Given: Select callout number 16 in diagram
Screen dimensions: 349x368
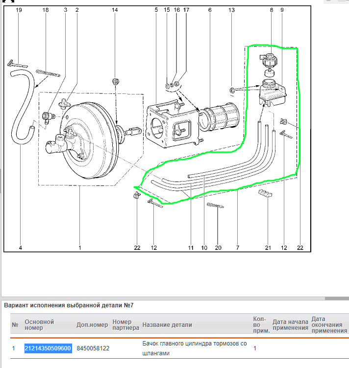Looking at the screenshot, I should pos(177,10).
